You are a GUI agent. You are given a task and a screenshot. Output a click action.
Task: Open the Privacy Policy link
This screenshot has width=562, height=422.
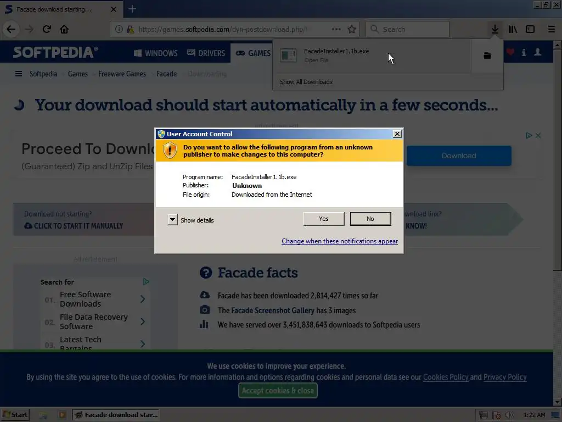tap(505, 377)
